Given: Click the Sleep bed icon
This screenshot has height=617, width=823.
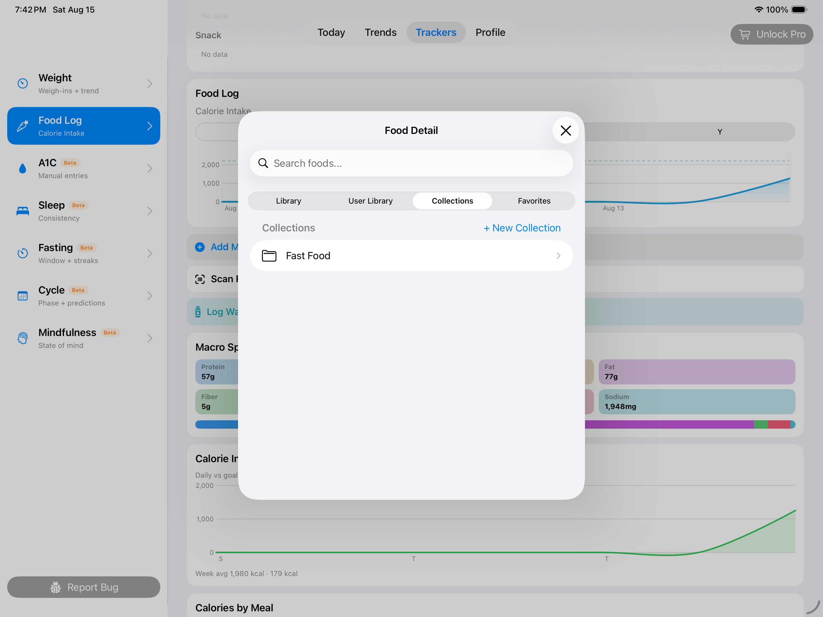Looking at the screenshot, I should tap(23, 211).
